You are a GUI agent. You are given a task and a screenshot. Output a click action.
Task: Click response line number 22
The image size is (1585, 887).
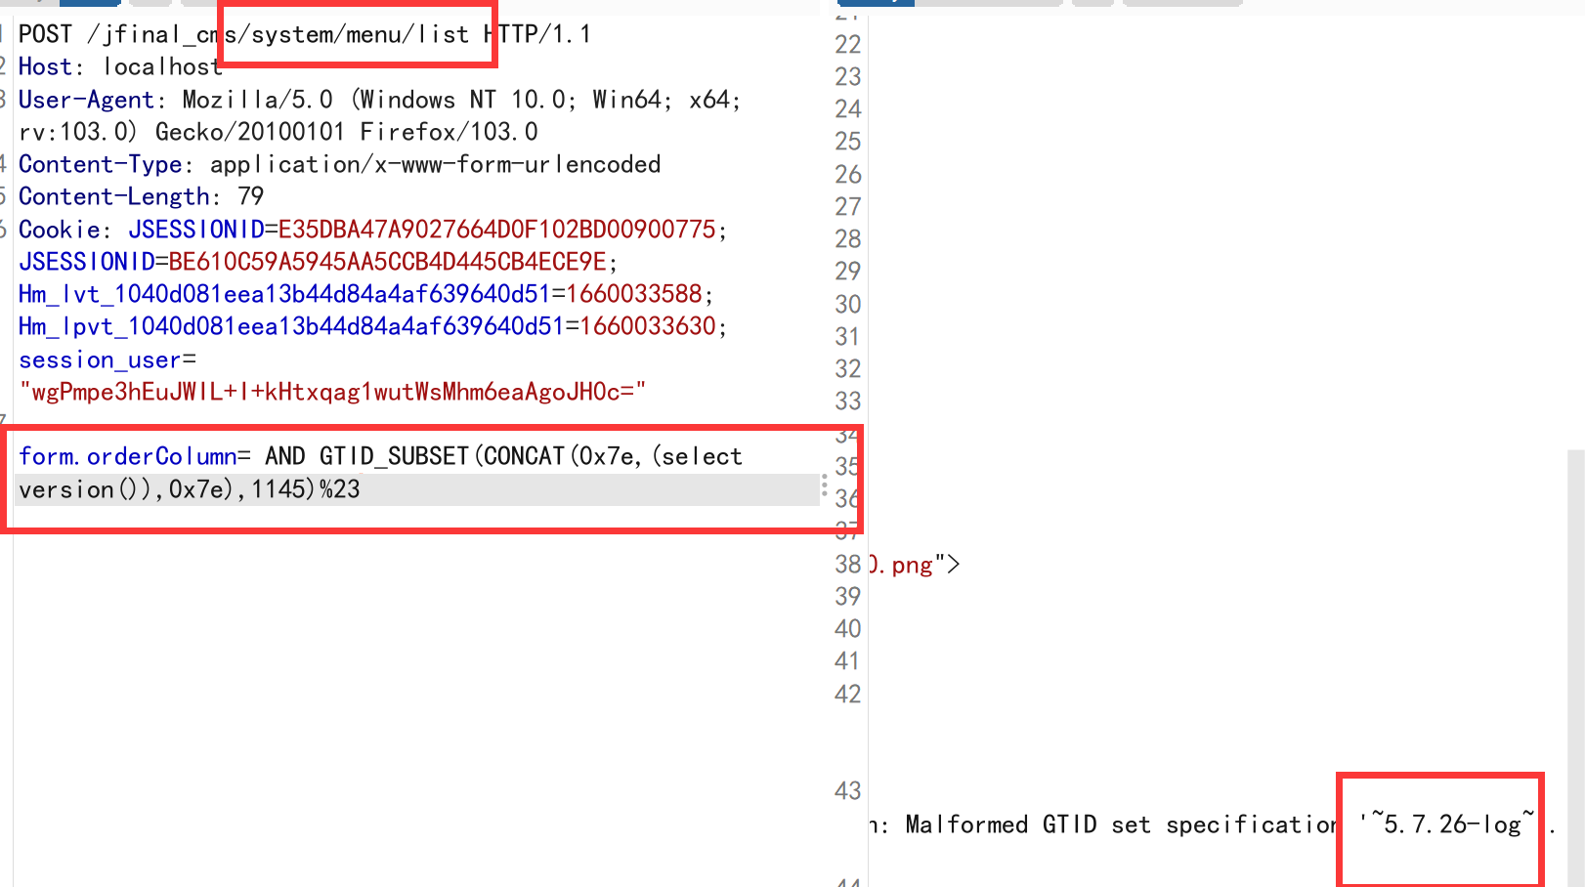[848, 44]
